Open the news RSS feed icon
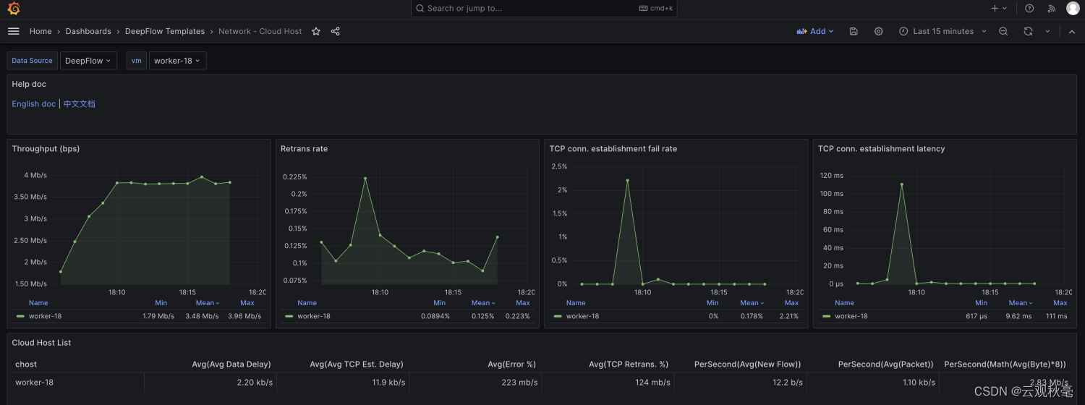 coord(1052,8)
